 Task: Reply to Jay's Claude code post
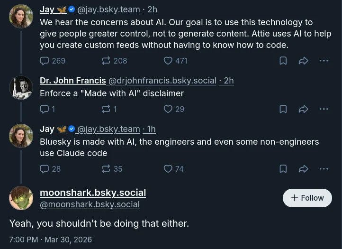(x=45, y=169)
